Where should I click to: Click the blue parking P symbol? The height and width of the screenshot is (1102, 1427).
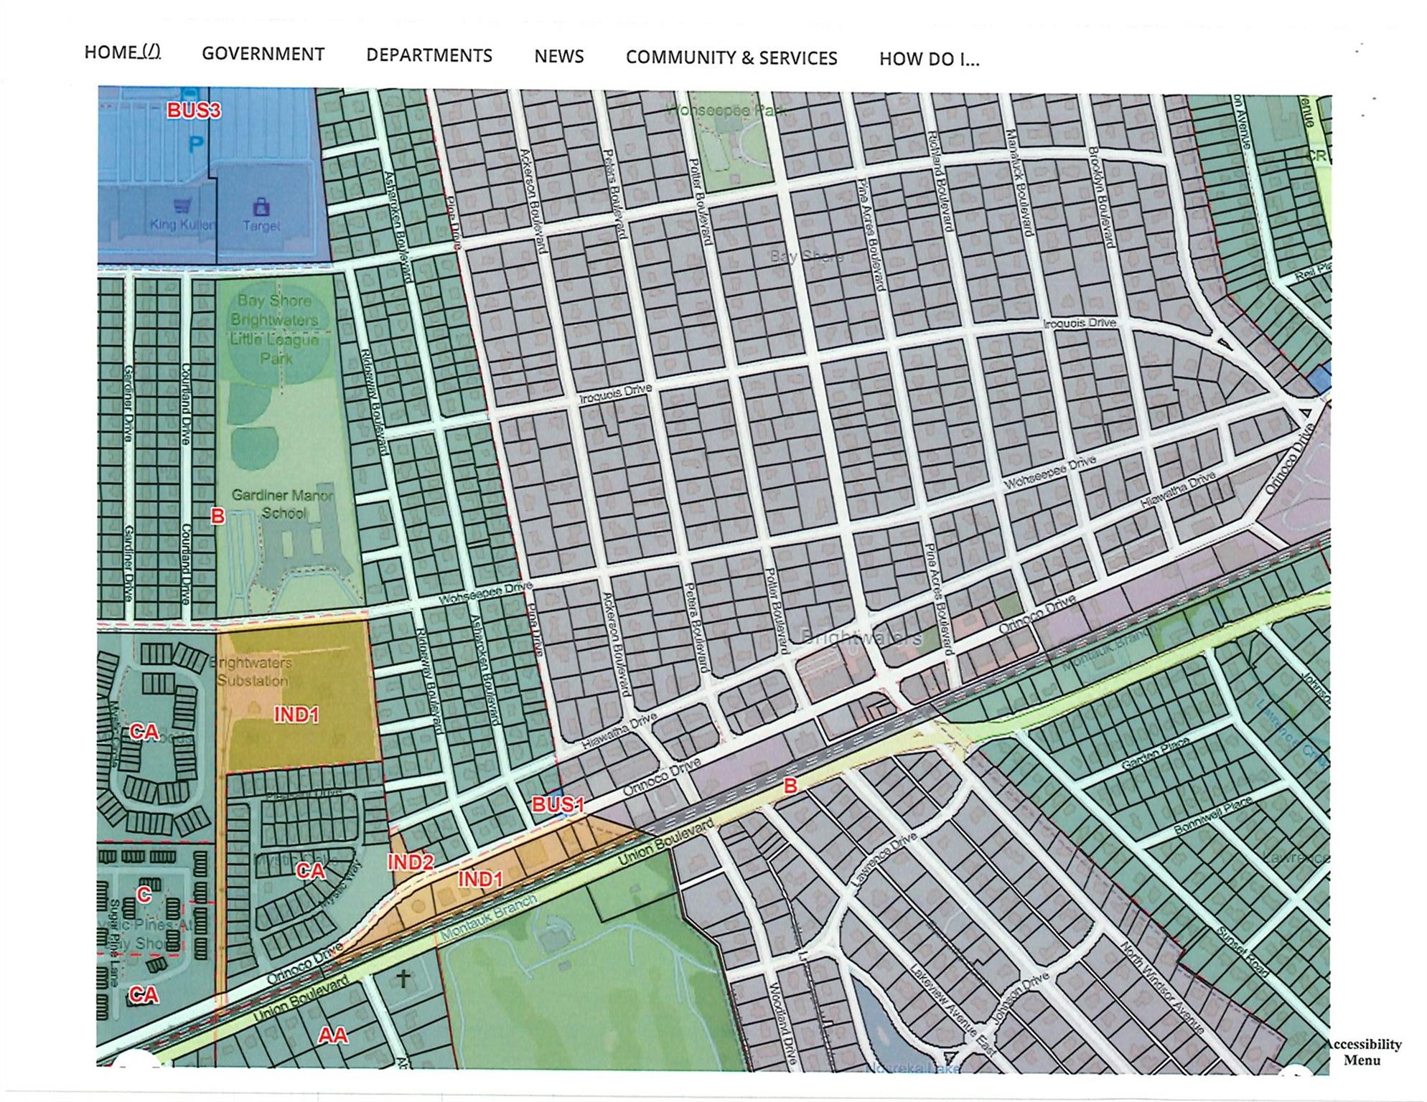click(x=195, y=145)
